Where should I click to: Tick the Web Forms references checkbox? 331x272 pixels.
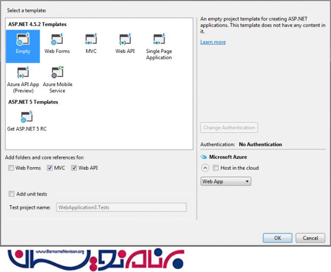coord(11,168)
